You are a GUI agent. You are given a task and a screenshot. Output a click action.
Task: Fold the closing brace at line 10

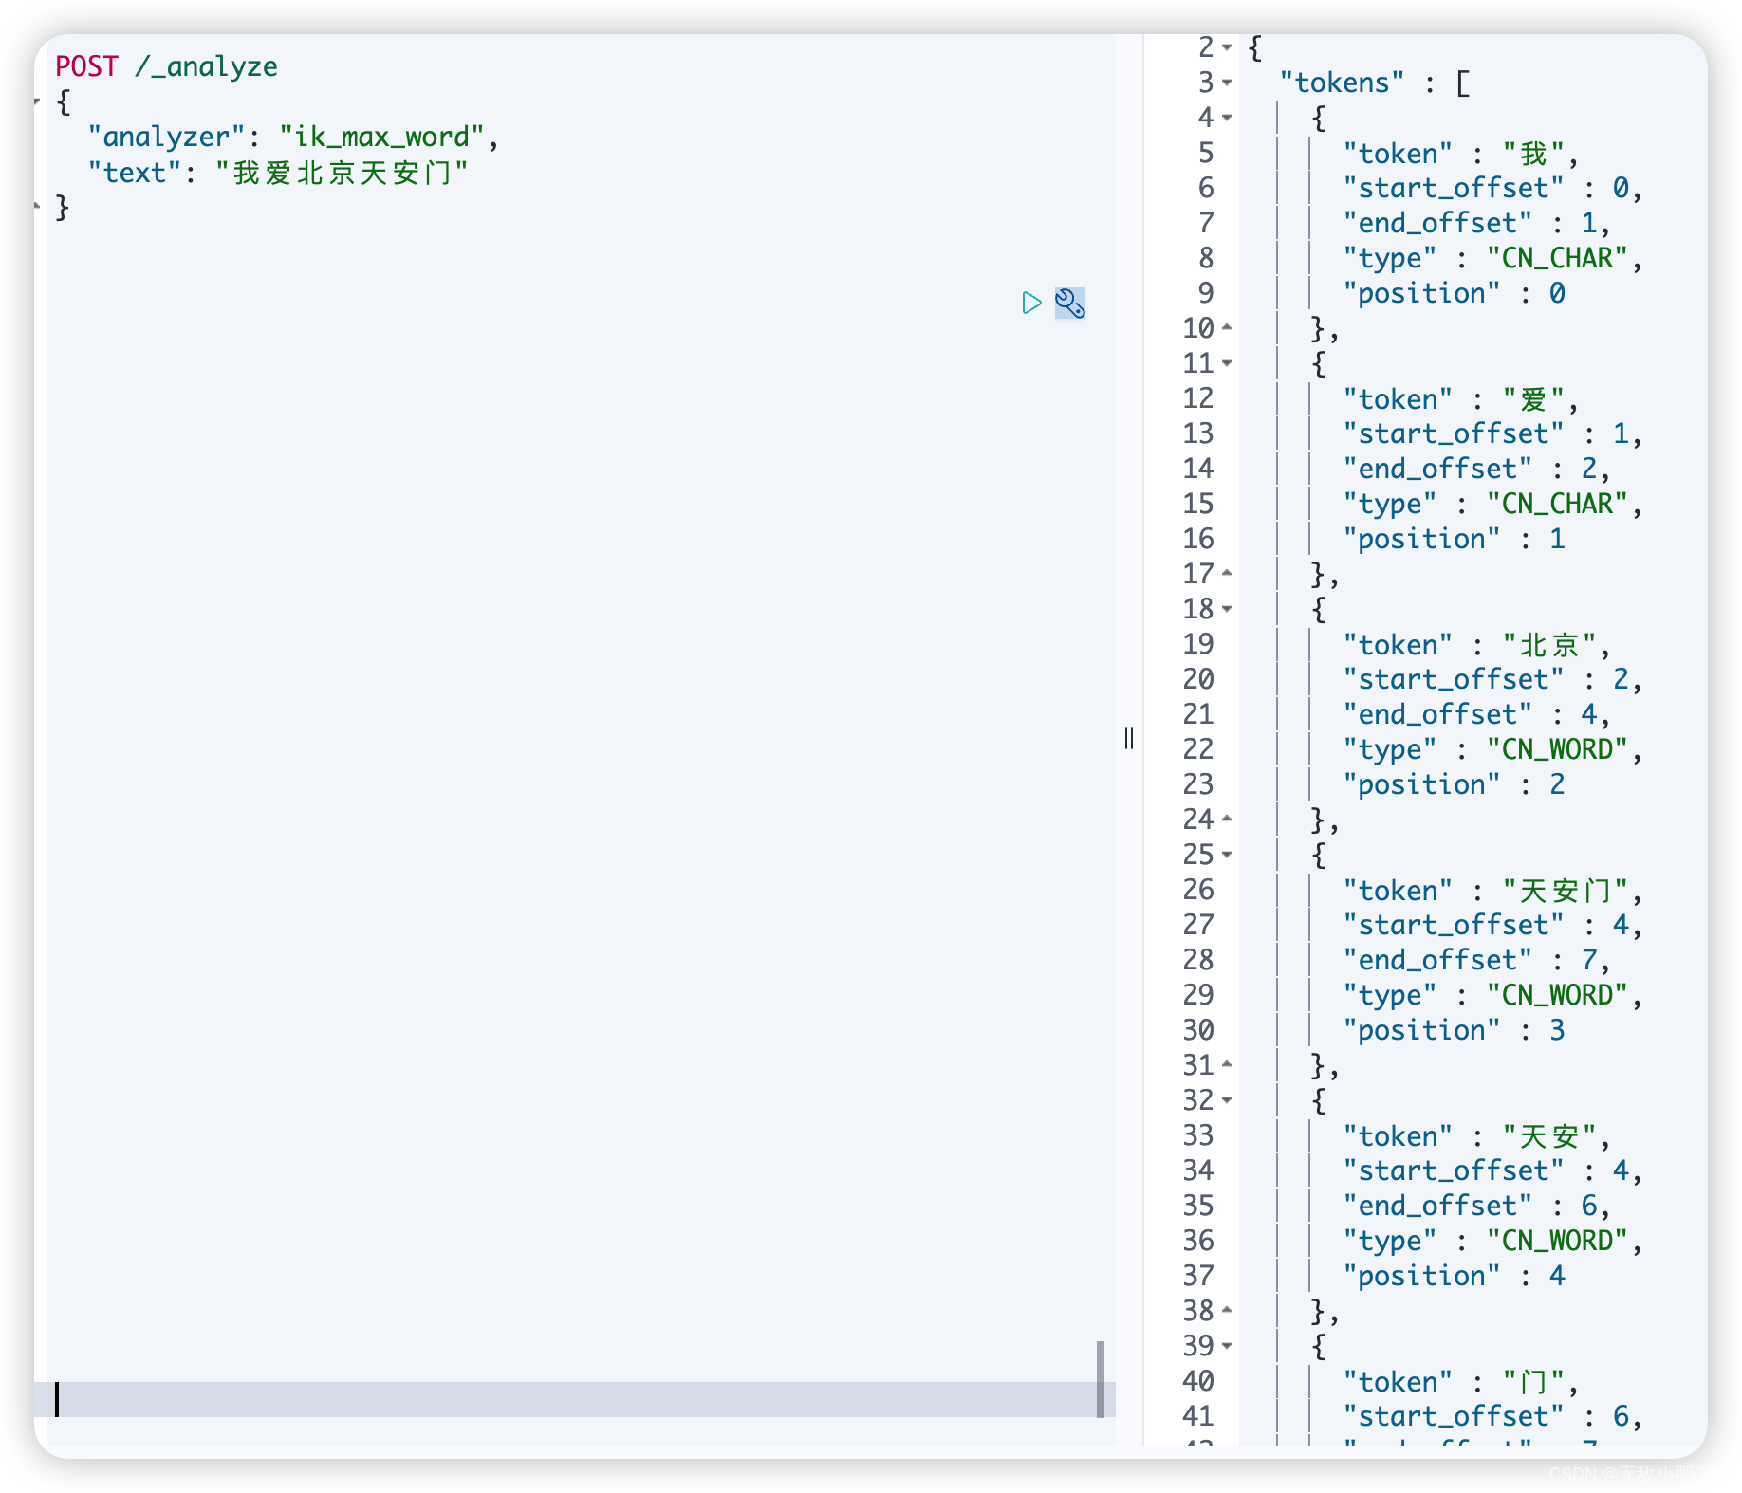(x=1227, y=328)
